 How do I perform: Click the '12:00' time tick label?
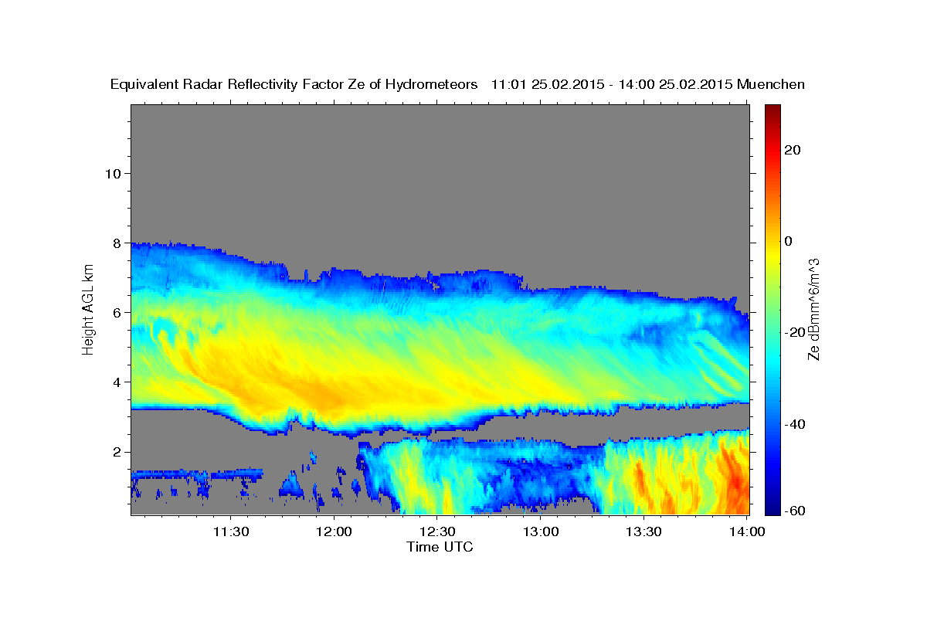[334, 531]
